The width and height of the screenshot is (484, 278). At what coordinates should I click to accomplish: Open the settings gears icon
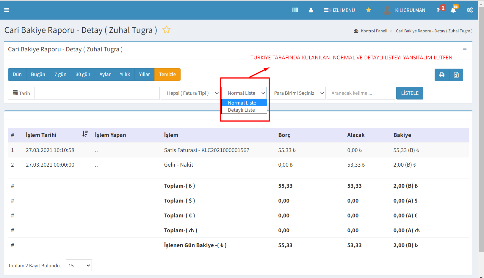click(x=469, y=10)
